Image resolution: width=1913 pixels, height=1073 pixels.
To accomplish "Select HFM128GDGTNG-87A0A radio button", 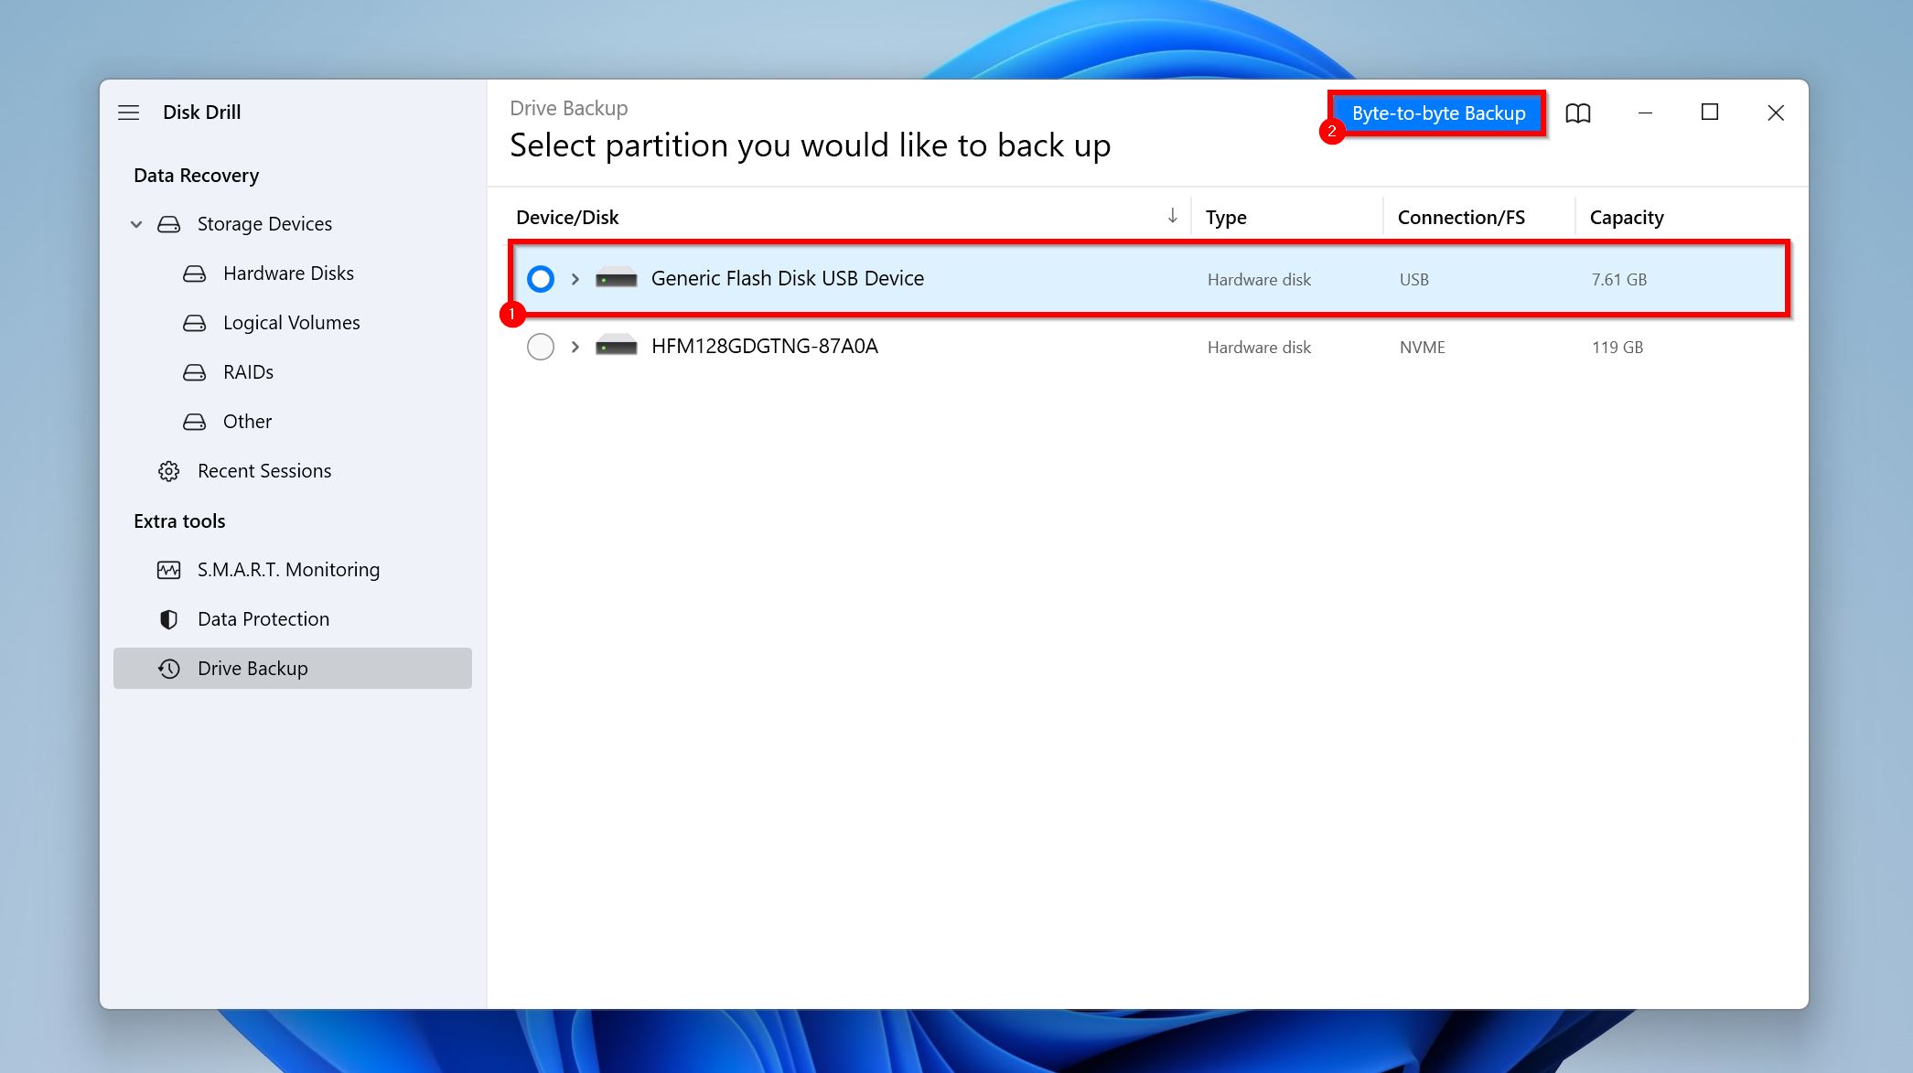I will [540, 346].
